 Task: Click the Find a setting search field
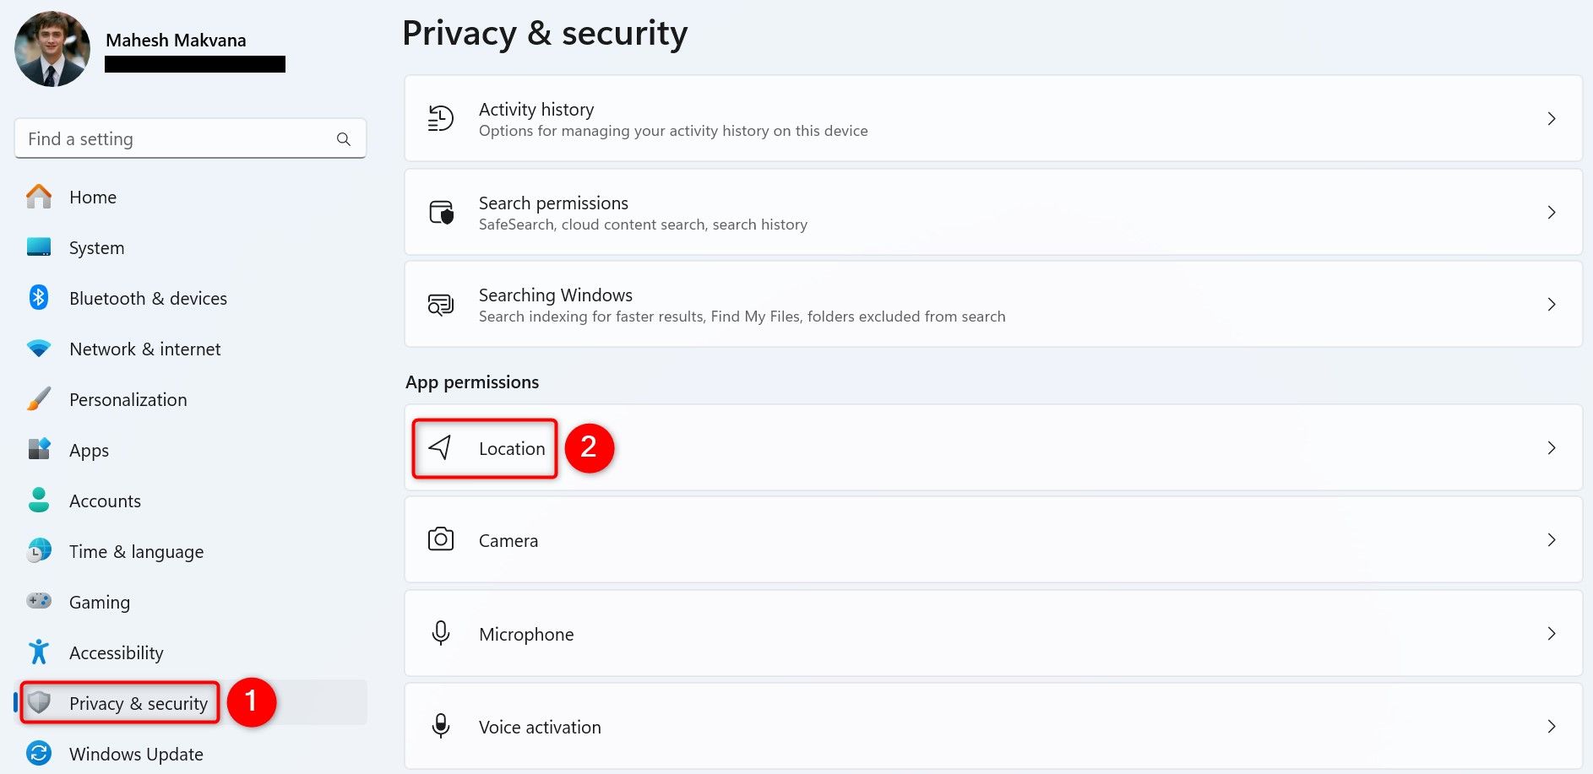177,139
